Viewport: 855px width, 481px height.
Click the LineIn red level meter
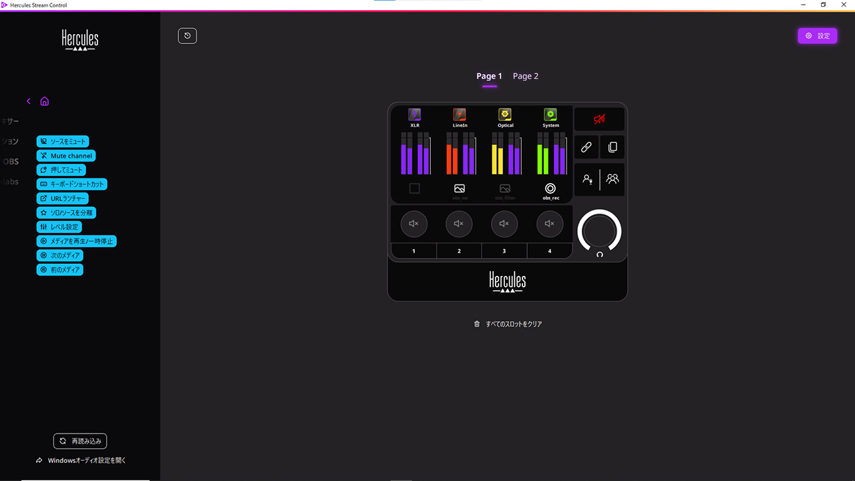coord(461,153)
